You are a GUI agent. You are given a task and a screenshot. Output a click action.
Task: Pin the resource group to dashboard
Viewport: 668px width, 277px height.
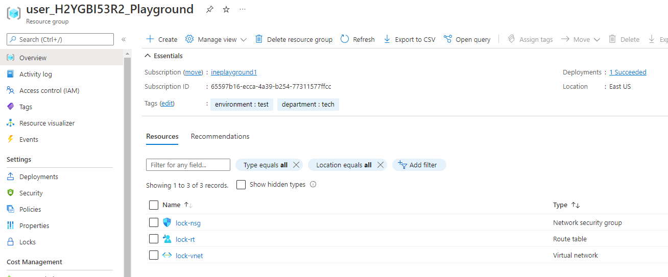[x=209, y=10]
